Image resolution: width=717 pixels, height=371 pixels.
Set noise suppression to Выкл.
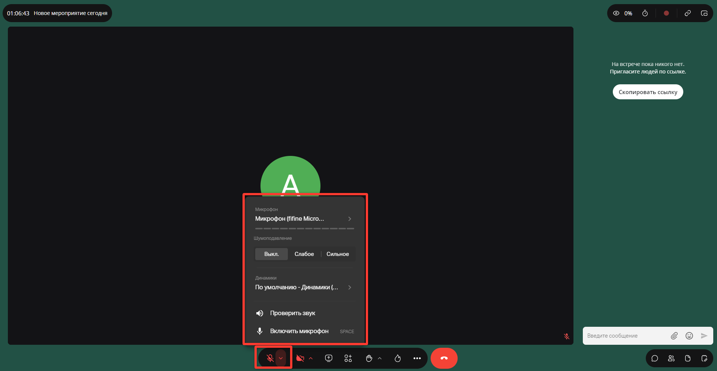pos(271,254)
